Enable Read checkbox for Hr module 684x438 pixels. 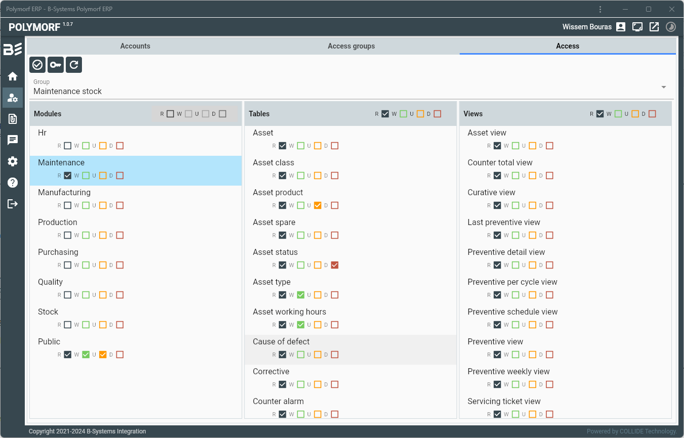tap(68, 146)
